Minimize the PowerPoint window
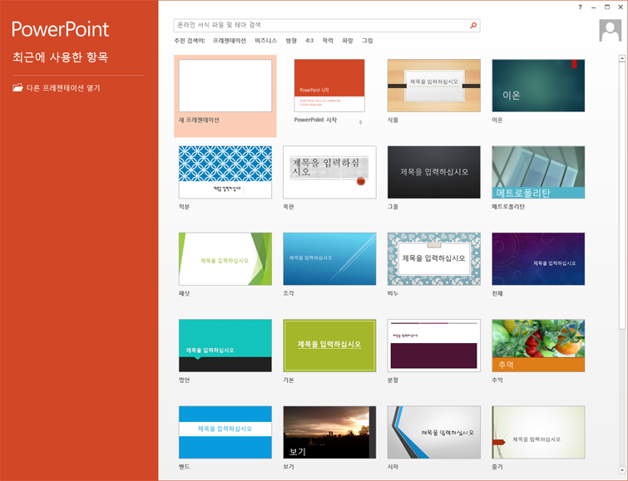This screenshot has width=628, height=481. (594, 7)
